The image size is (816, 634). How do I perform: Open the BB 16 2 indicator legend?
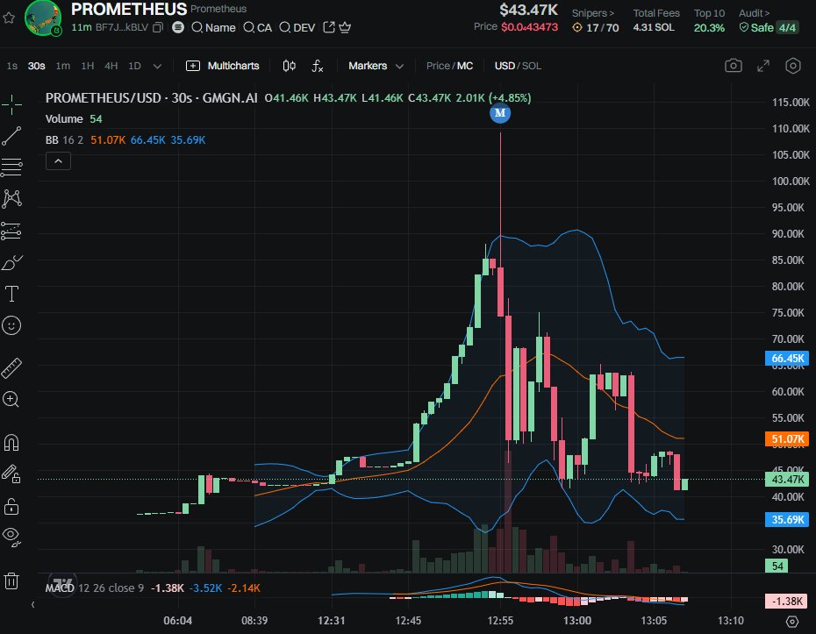pyautogui.click(x=64, y=140)
